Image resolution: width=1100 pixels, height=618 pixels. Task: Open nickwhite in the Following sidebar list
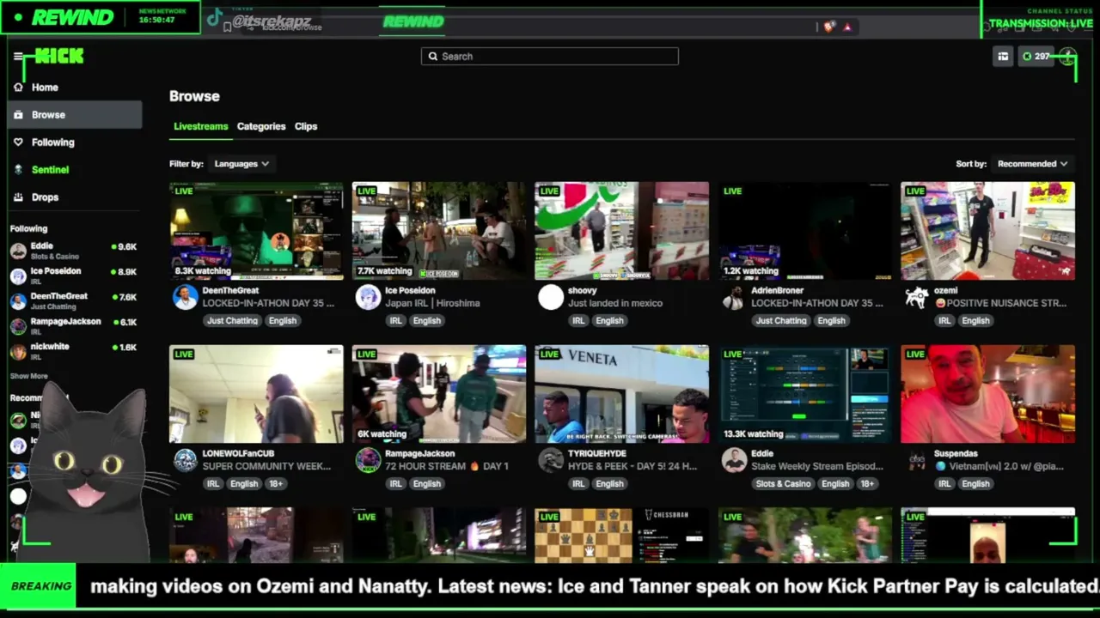click(74, 350)
